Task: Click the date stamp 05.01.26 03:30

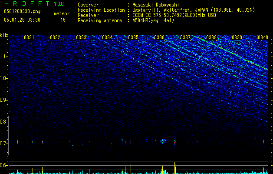Action: click(22, 20)
